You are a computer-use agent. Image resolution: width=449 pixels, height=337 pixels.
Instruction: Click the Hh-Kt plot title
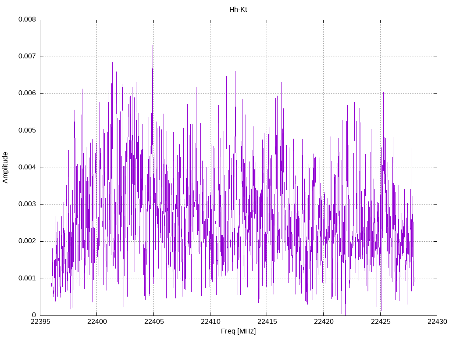(238, 10)
